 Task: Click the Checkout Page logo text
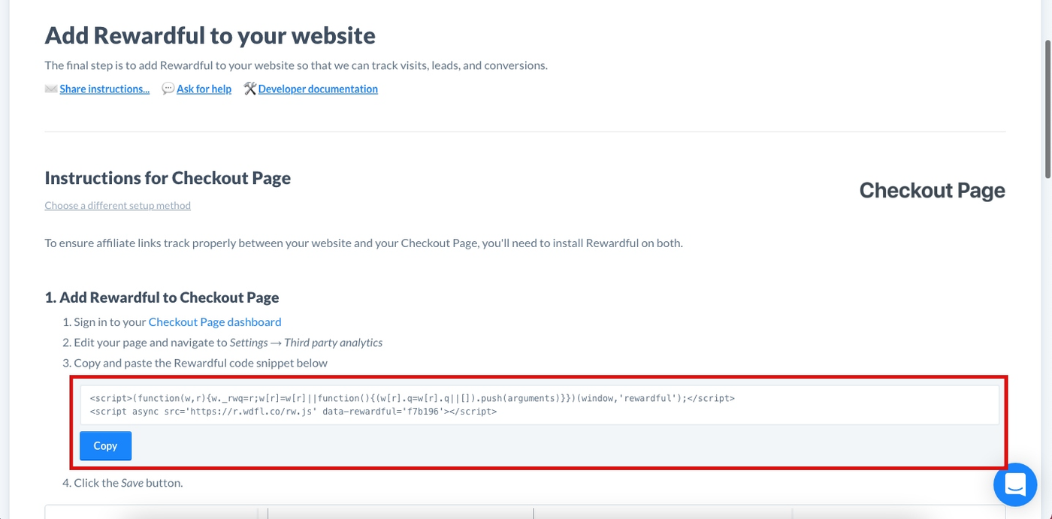932,190
